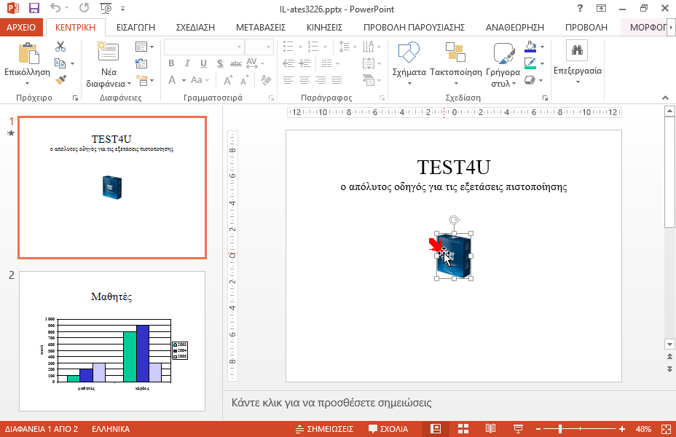
Task: Expand the Γραμματοσειρά dialog launcher
Action: 271,98
